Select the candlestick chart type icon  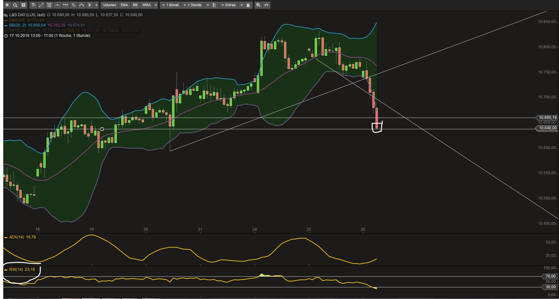pyautogui.click(x=214, y=5)
